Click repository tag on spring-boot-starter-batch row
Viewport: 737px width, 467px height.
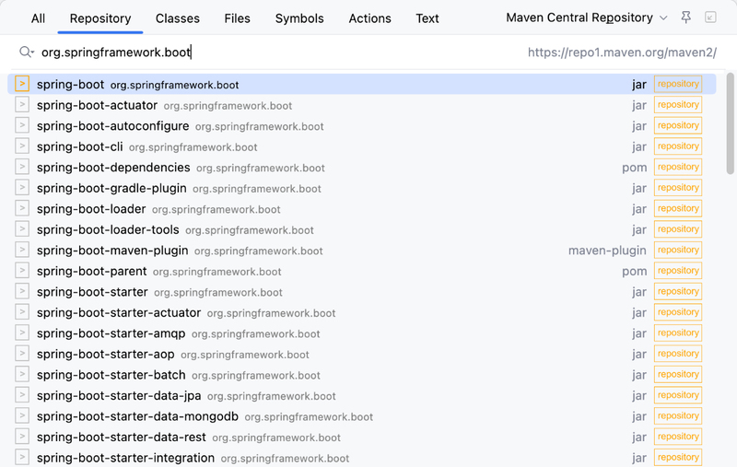[x=678, y=374]
